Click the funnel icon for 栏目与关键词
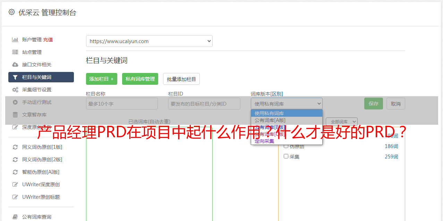Screen dimensions: 443x221 click(15, 77)
